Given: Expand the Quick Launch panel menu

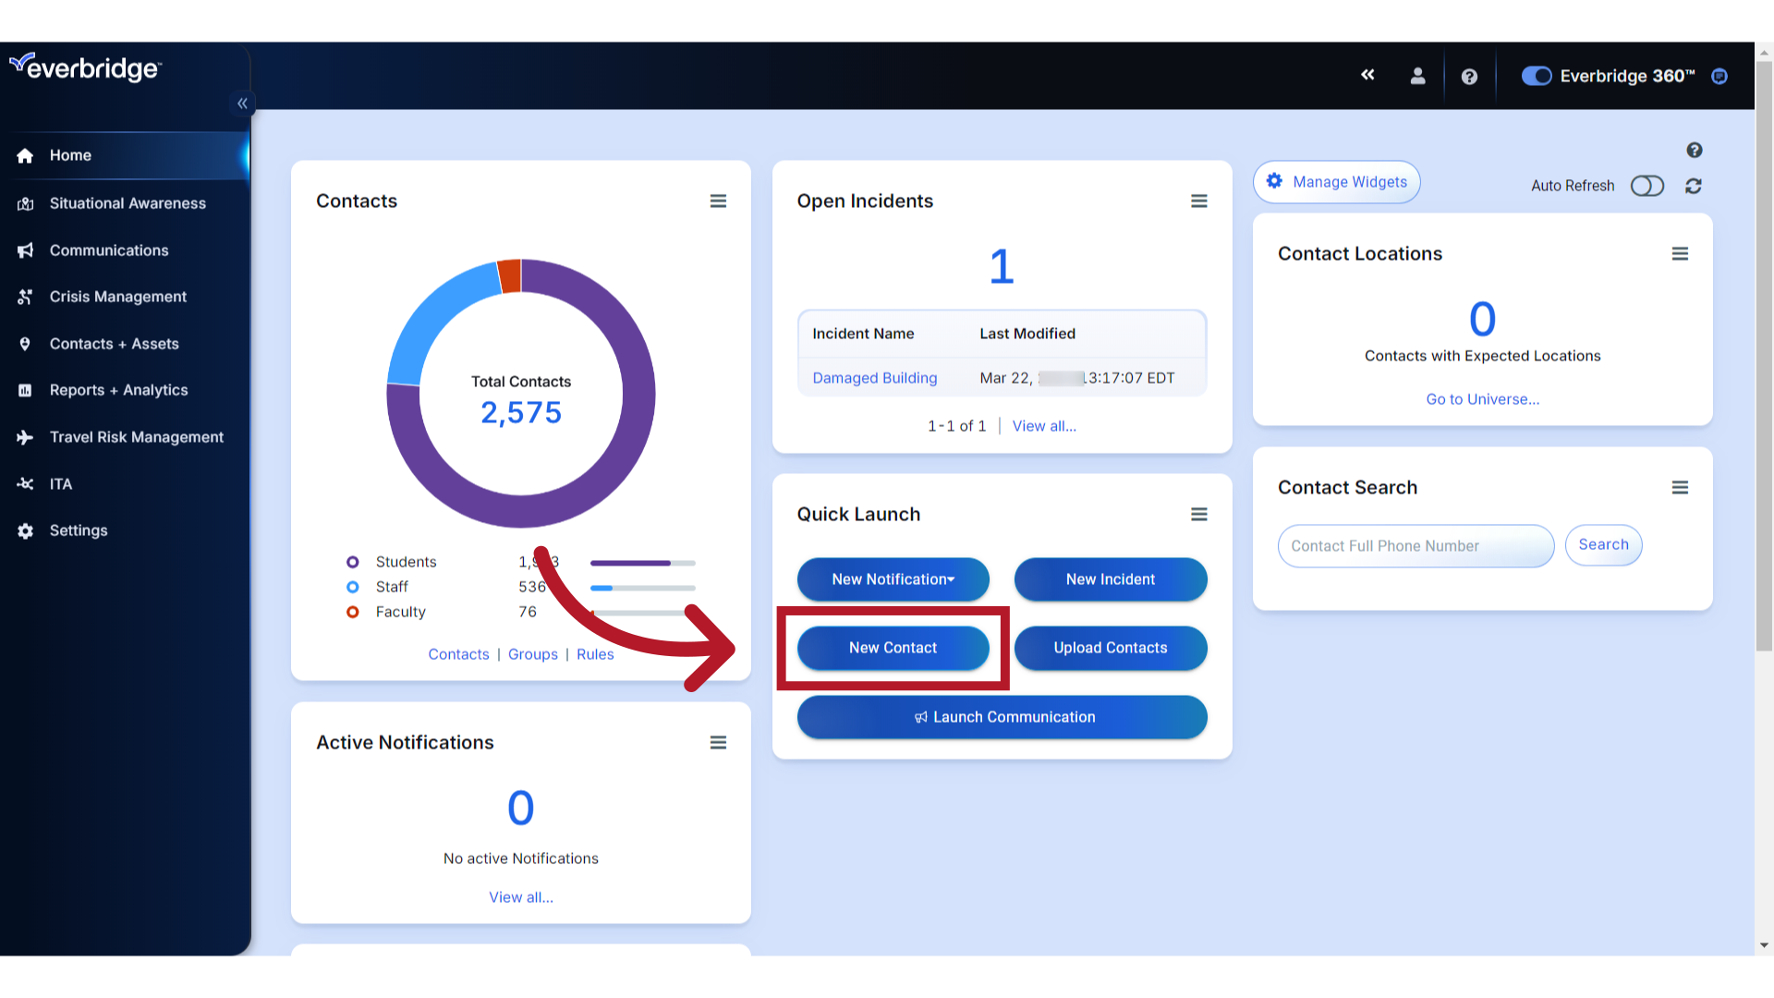Looking at the screenshot, I should point(1199,514).
